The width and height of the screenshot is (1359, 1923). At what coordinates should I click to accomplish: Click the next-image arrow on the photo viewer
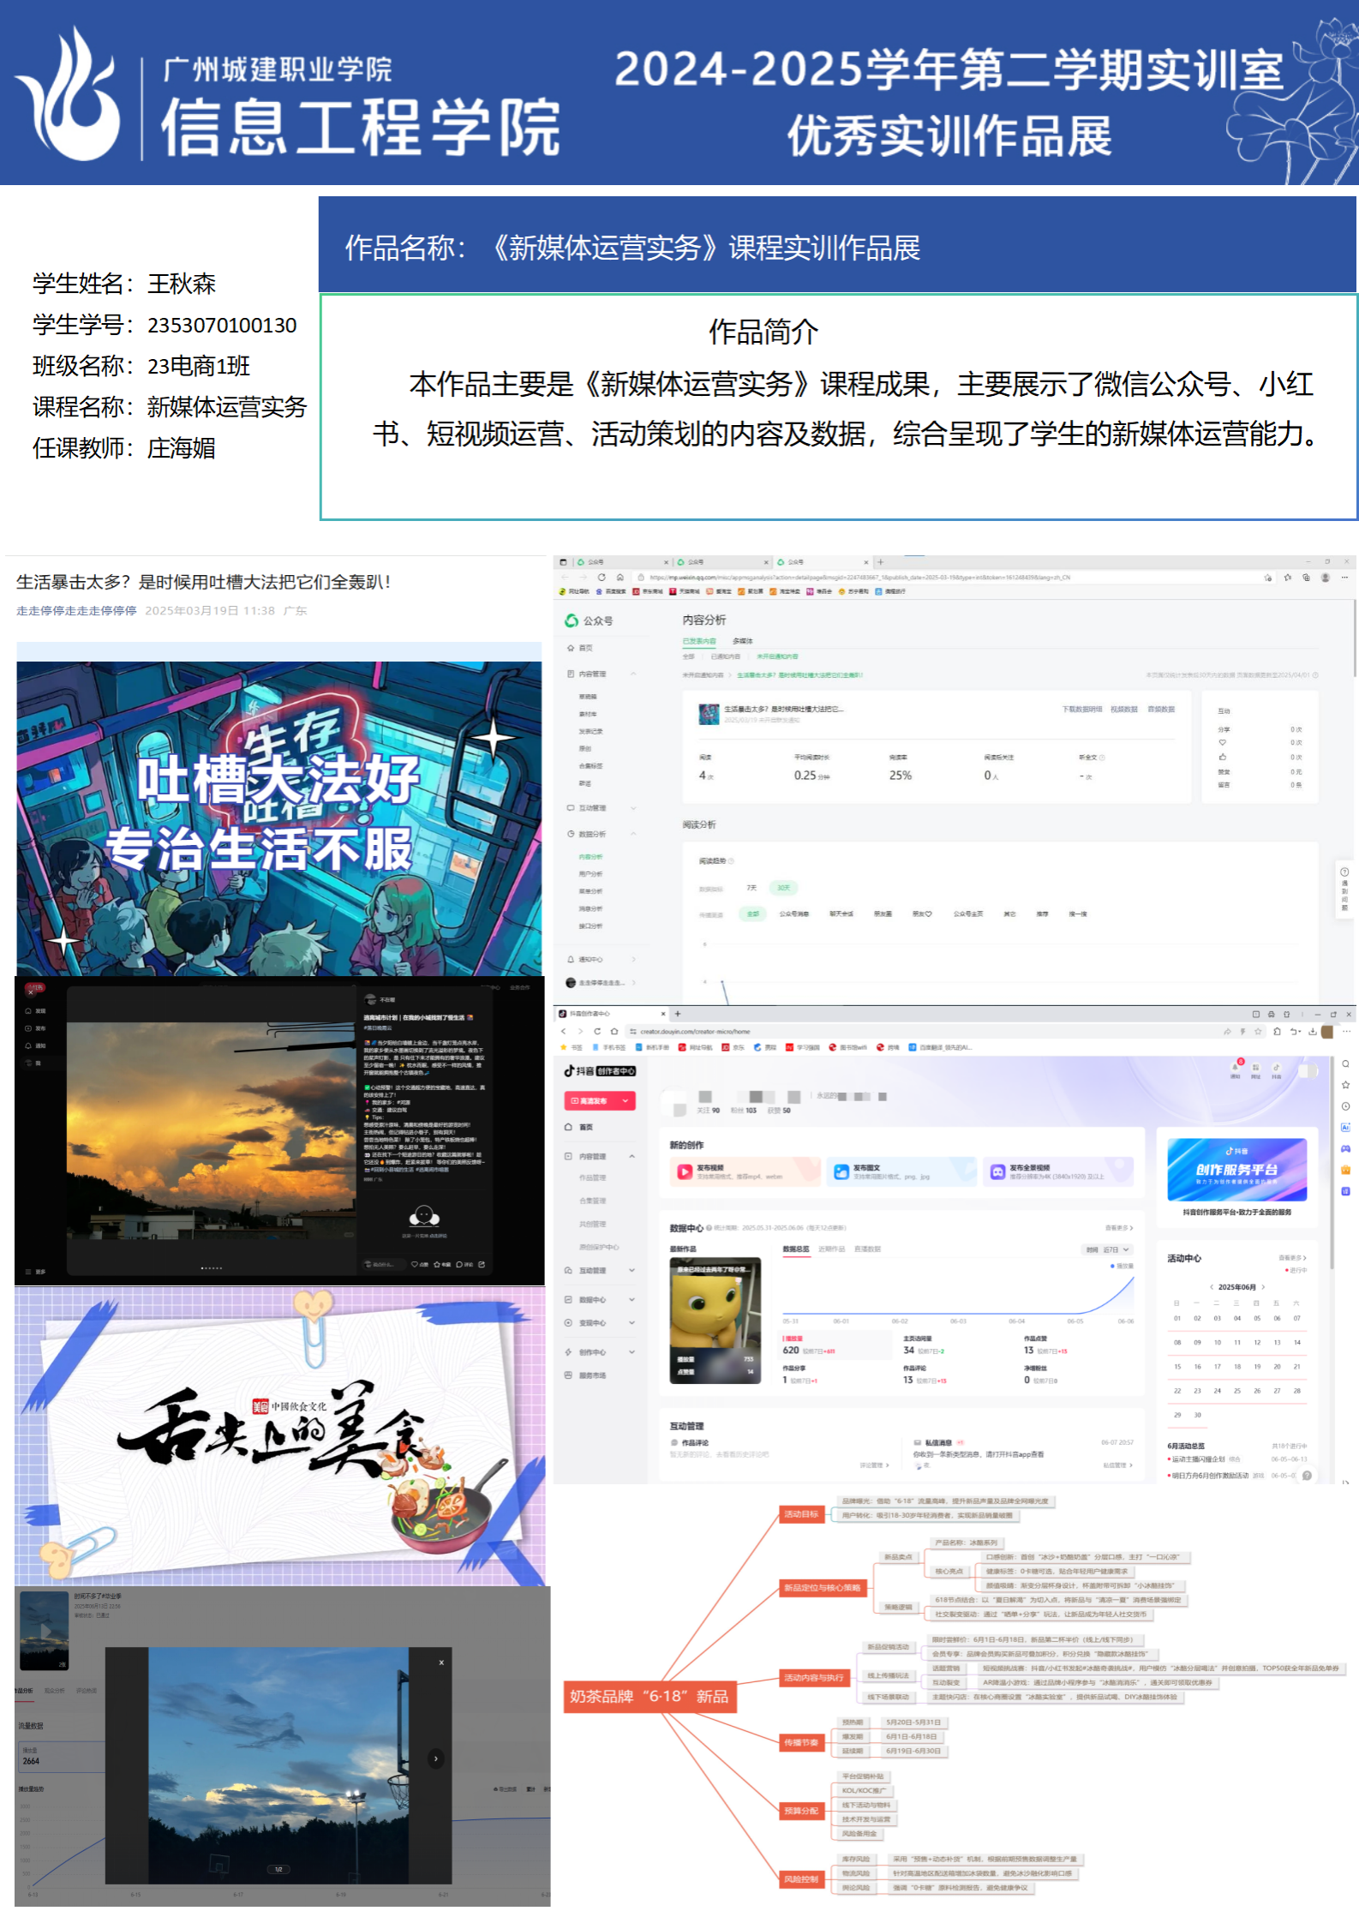click(435, 1758)
